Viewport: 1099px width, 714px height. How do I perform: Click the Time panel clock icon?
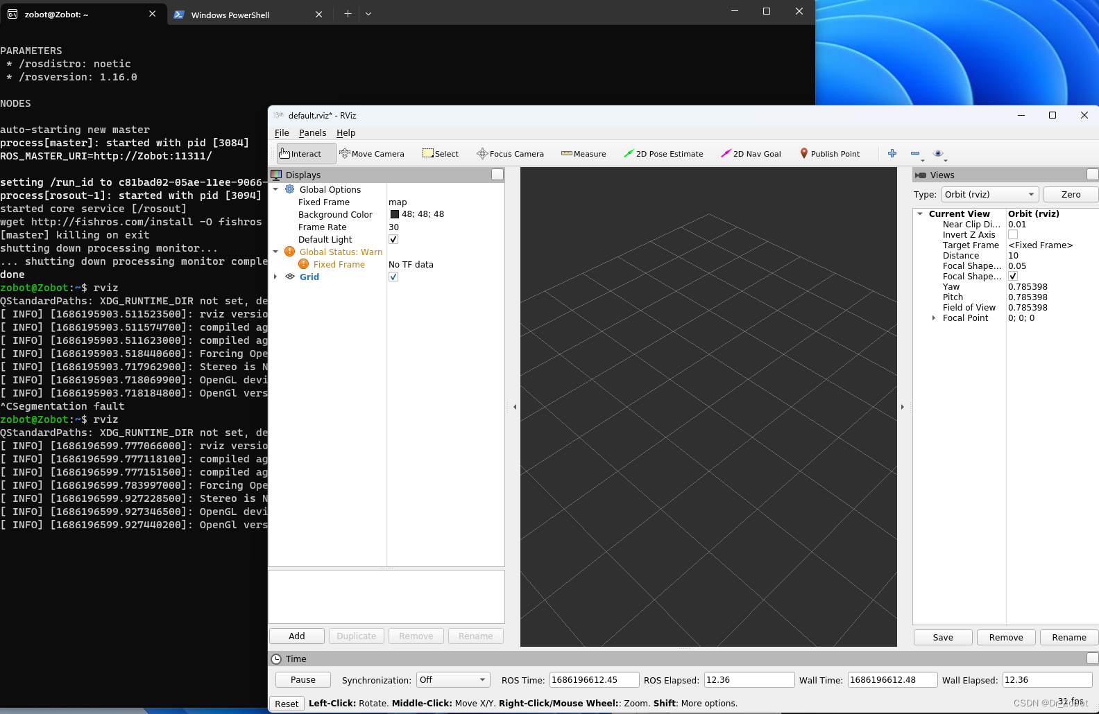click(276, 659)
